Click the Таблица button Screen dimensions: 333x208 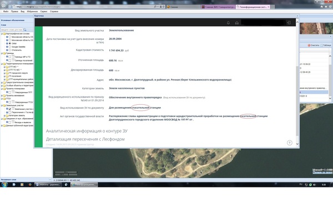coord(326,45)
